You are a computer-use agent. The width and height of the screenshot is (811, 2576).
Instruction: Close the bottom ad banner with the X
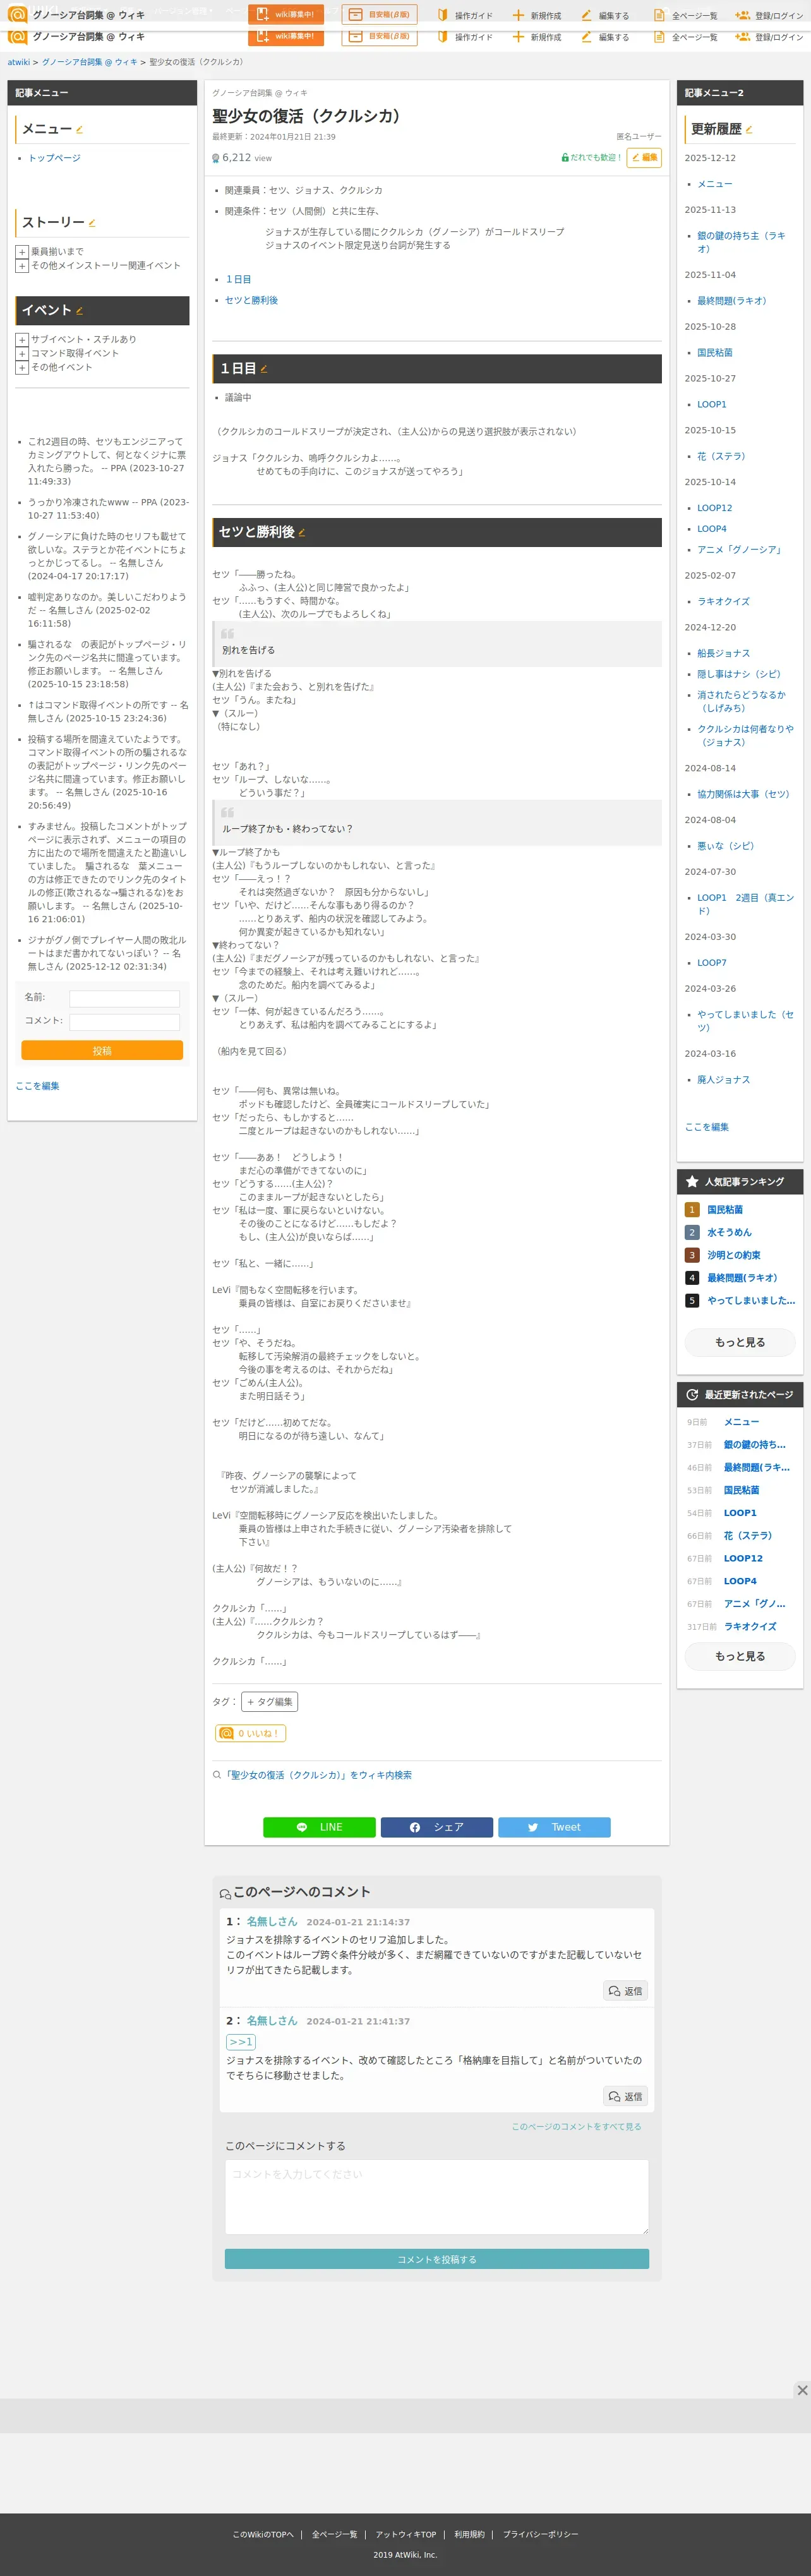pos(801,2390)
